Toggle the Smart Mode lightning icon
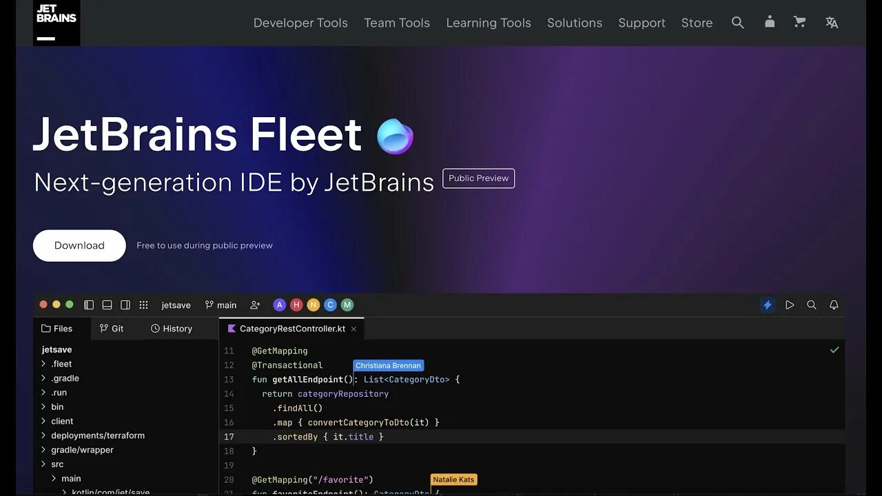 tap(768, 304)
